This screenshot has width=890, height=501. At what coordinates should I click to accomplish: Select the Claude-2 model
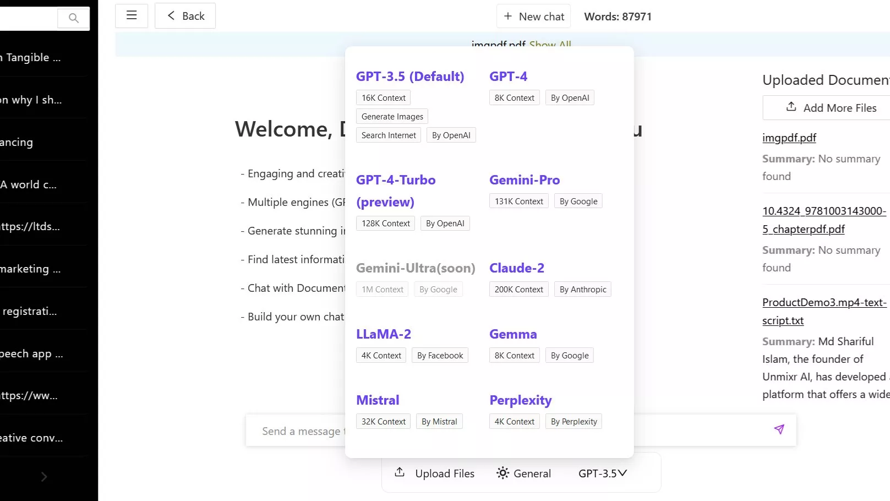tap(516, 268)
